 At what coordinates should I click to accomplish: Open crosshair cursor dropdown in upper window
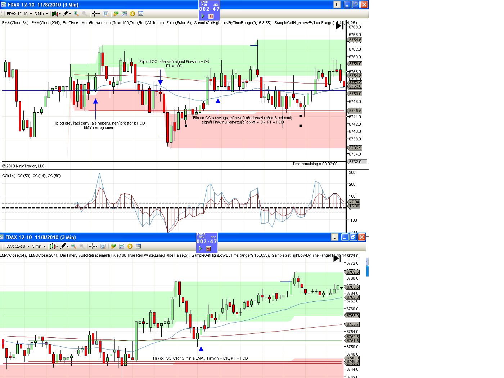tap(95, 14)
